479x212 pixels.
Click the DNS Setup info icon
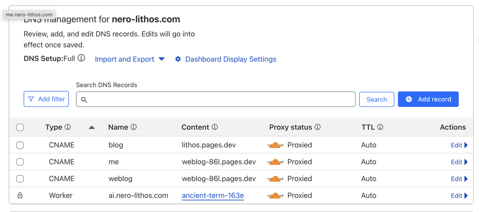(81, 58)
